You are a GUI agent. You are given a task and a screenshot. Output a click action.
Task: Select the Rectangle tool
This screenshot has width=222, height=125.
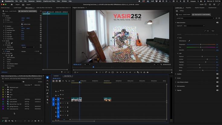[x=47, y=97]
